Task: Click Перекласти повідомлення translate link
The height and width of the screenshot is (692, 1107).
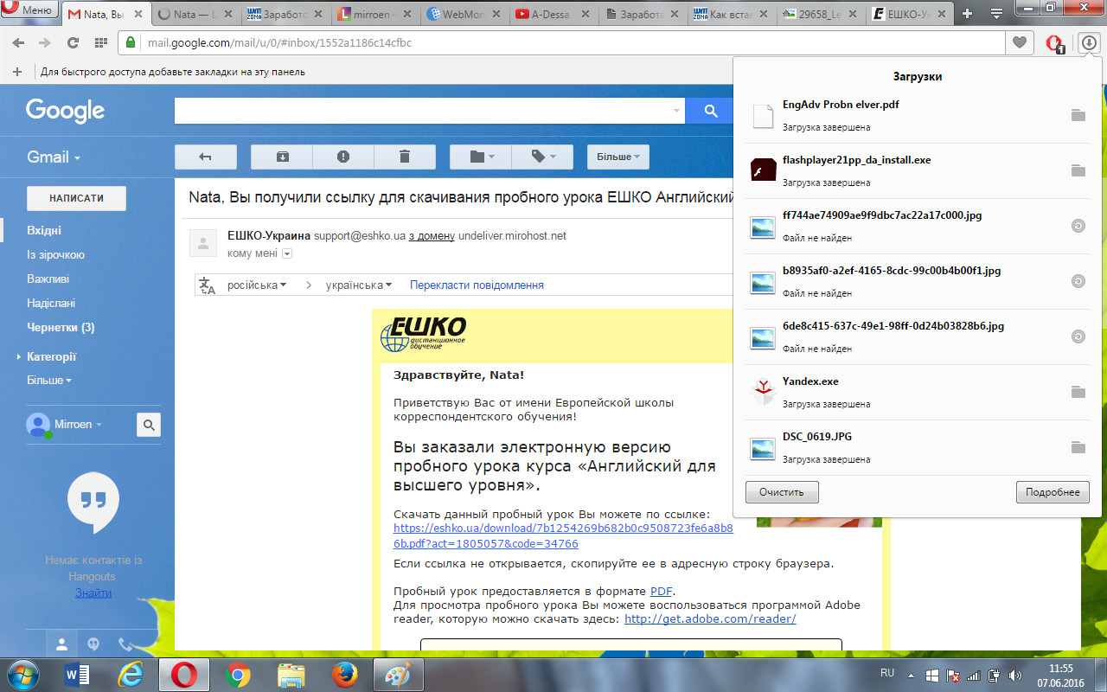Action: pyautogui.click(x=477, y=285)
